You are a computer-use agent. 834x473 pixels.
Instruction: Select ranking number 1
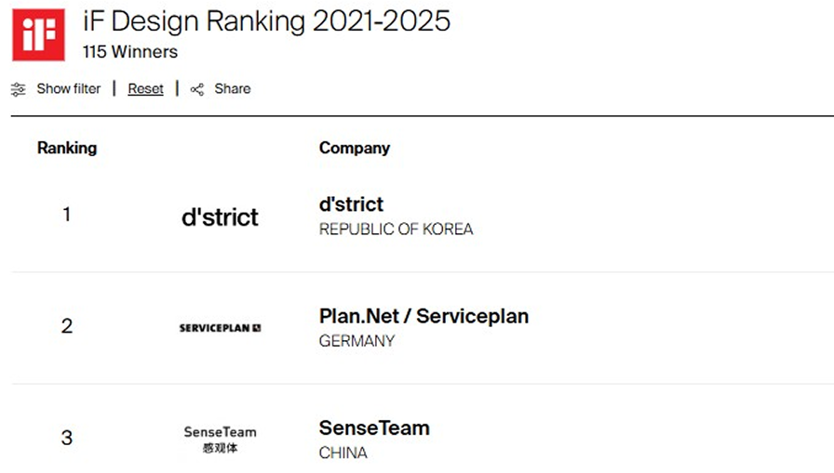67,215
